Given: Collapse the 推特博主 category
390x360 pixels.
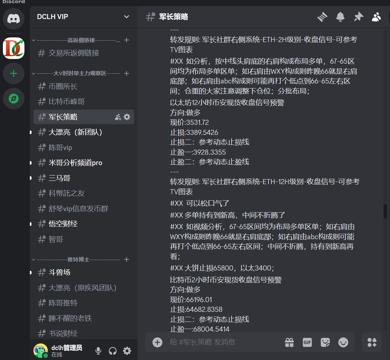Looking at the screenshot, I should (x=33, y=259).
